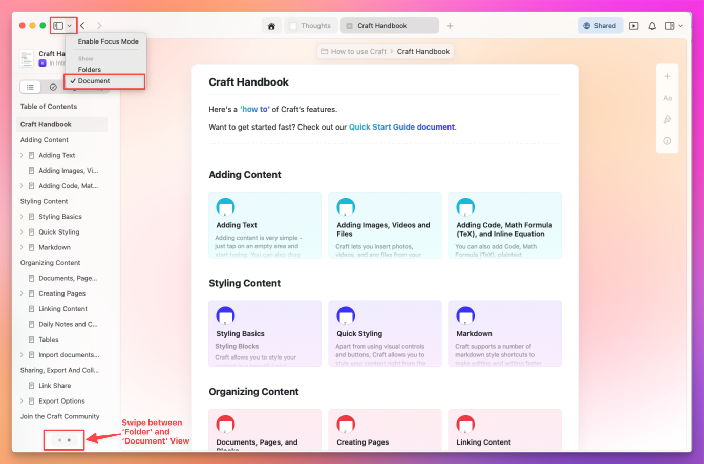Open the Quick Styling card
This screenshot has width=704, height=464.
coord(385,334)
